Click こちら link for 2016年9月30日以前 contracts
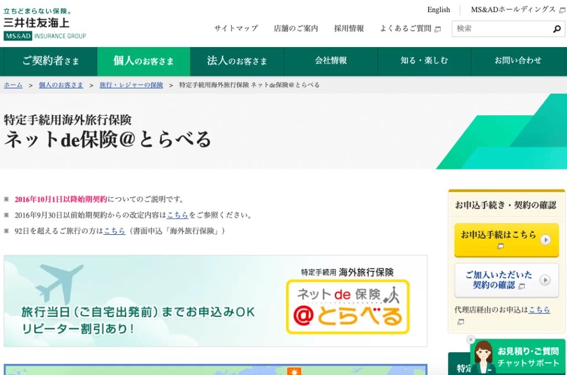This screenshot has width=567, height=375. pyautogui.click(x=178, y=215)
